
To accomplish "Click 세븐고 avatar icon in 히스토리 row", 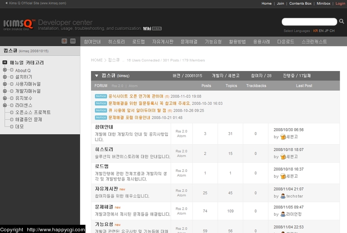I will [283, 157].
